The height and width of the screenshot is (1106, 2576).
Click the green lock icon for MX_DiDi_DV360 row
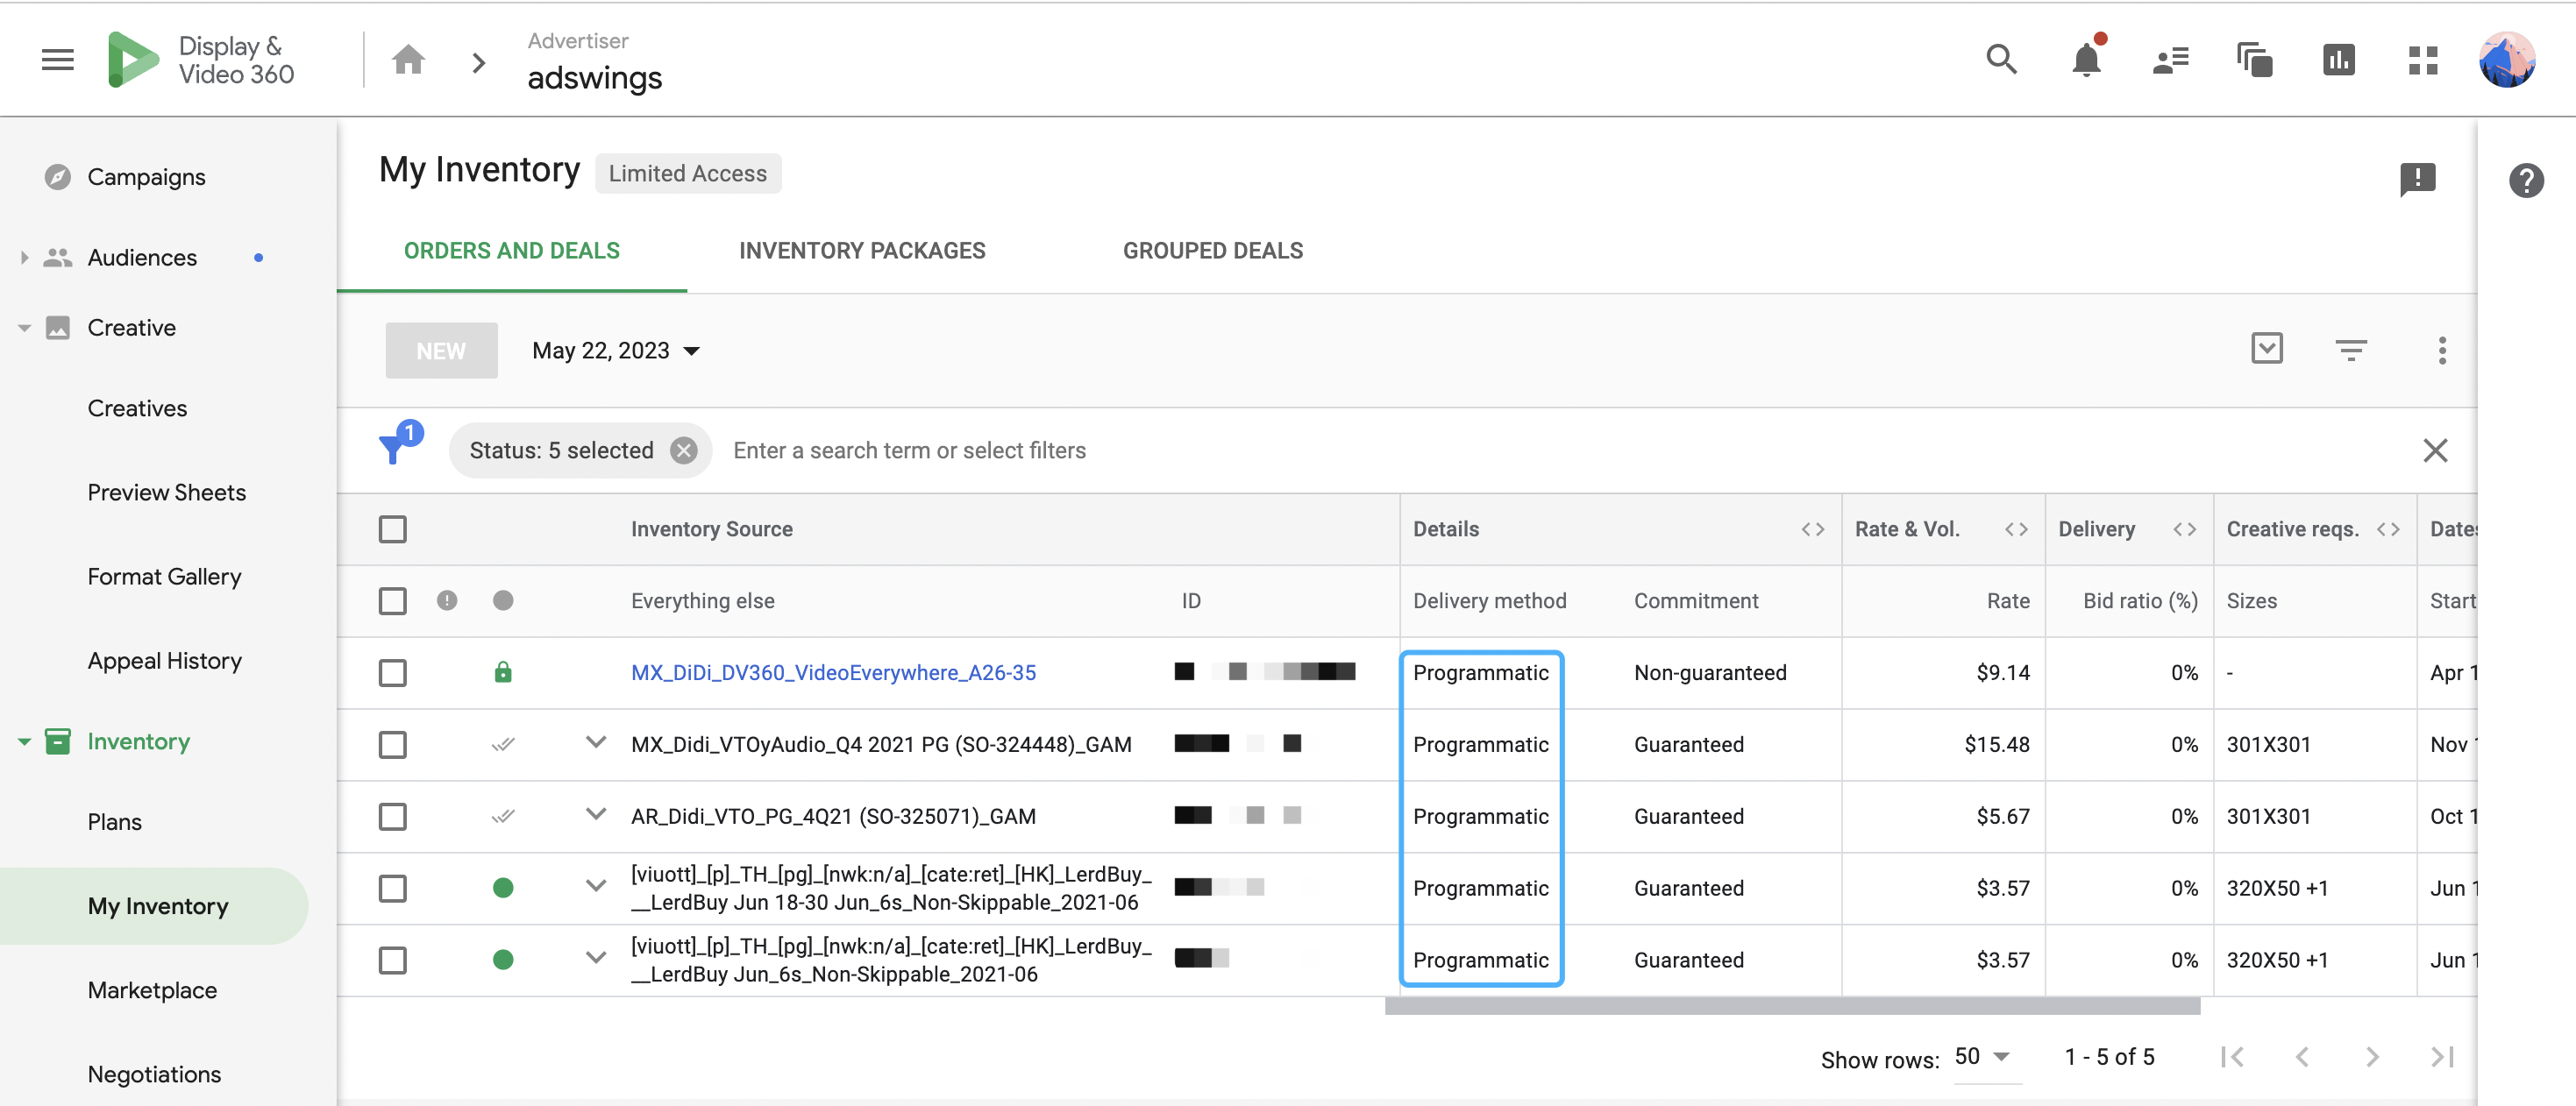point(503,672)
